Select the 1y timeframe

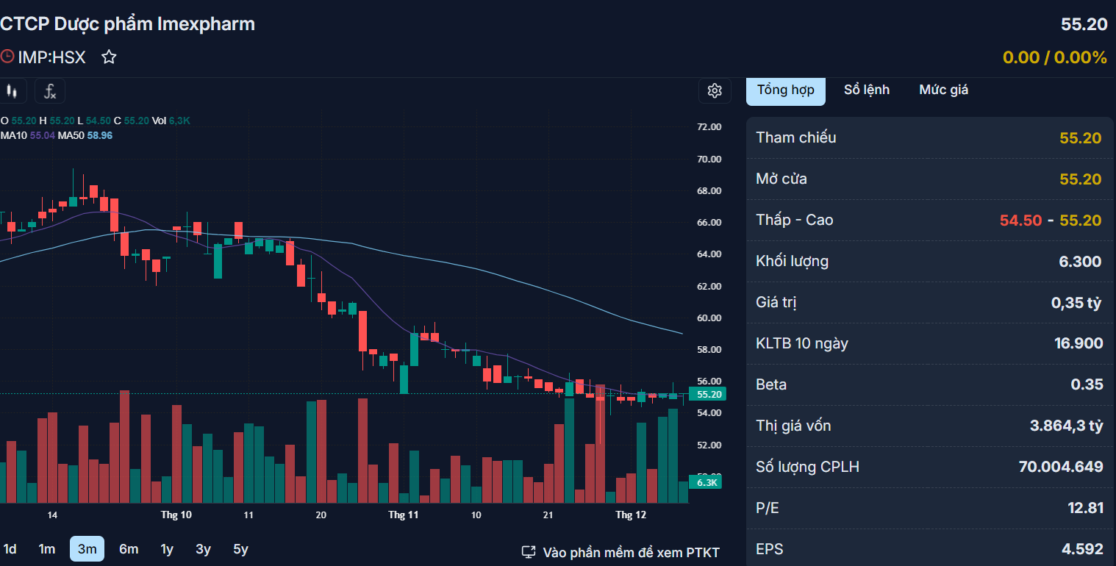click(167, 549)
